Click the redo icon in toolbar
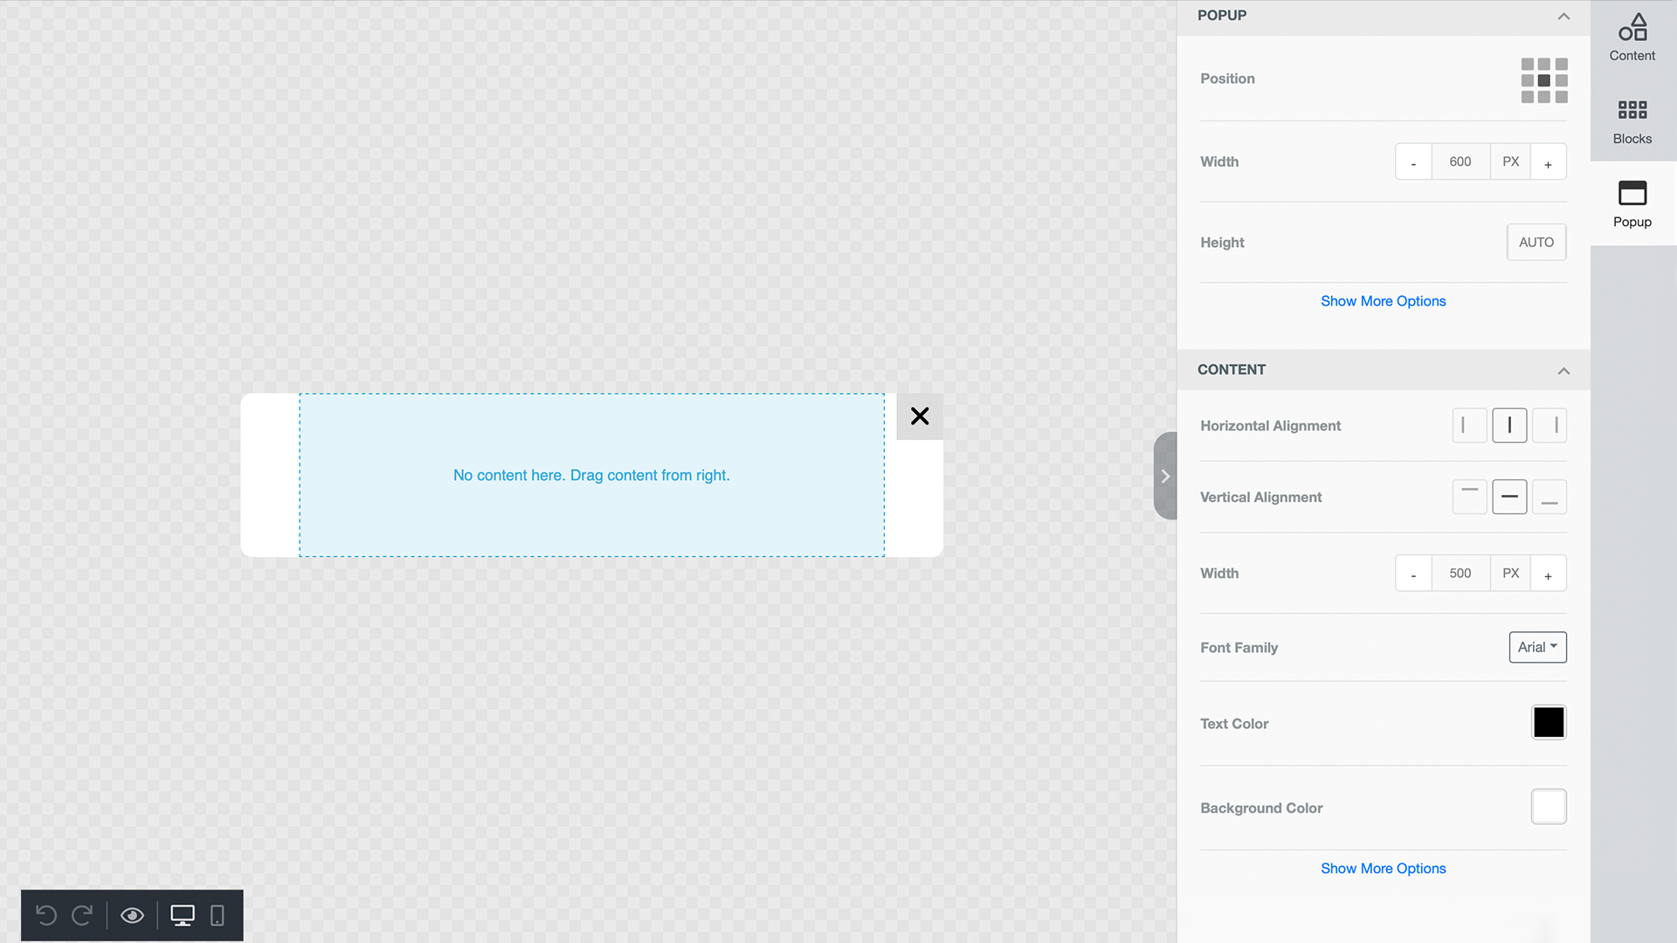The width and height of the screenshot is (1677, 943). tap(82, 914)
